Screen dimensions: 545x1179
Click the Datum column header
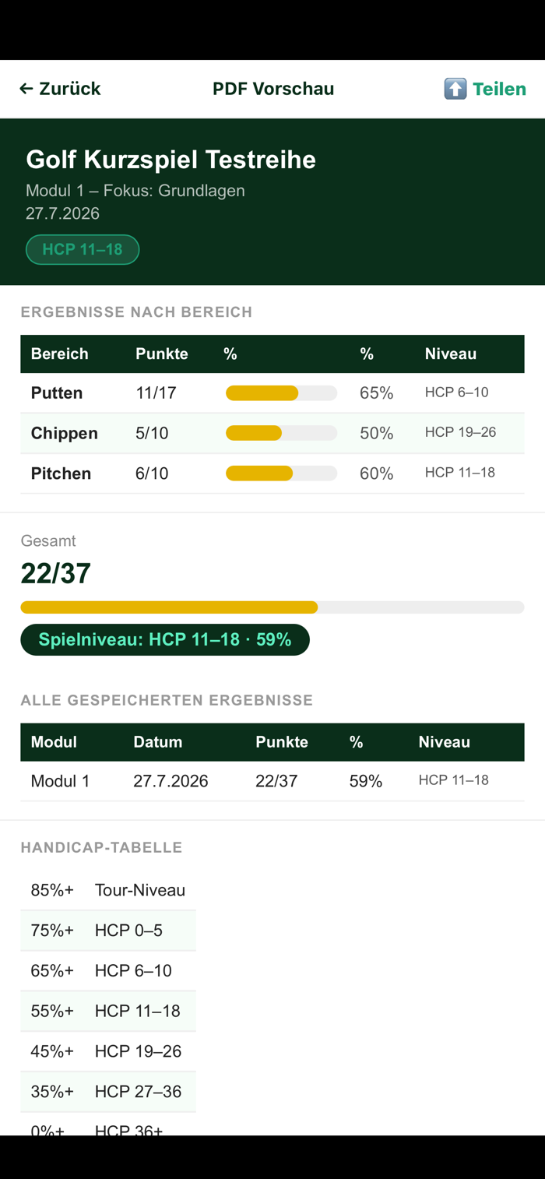click(x=158, y=742)
